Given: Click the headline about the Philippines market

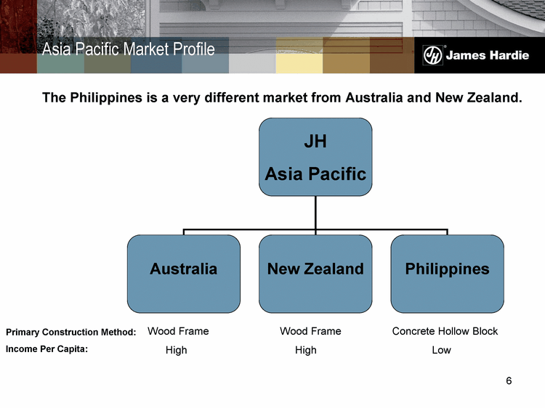Looking at the screenshot, I should point(282,97).
